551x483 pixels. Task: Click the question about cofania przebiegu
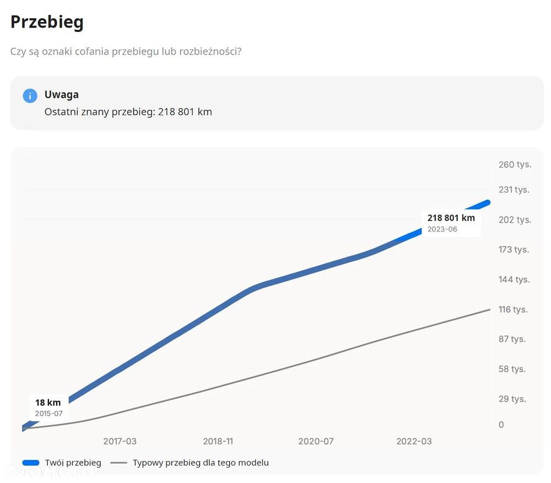pyautogui.click(x=126, y=51)
